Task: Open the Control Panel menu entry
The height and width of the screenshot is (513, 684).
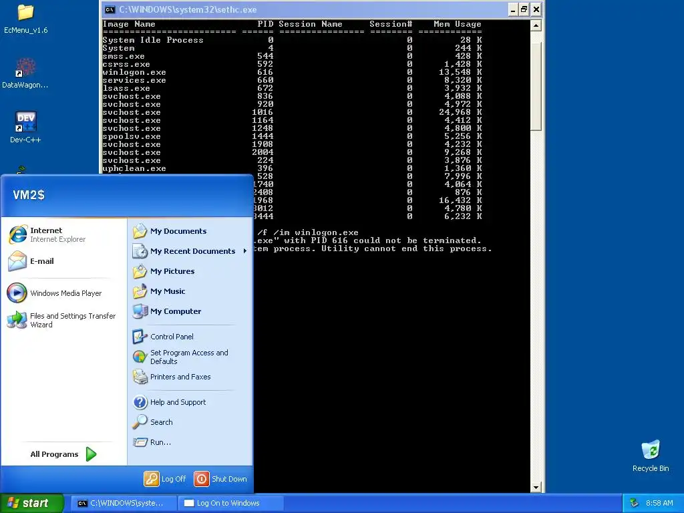Action: (x=172, y=337)
